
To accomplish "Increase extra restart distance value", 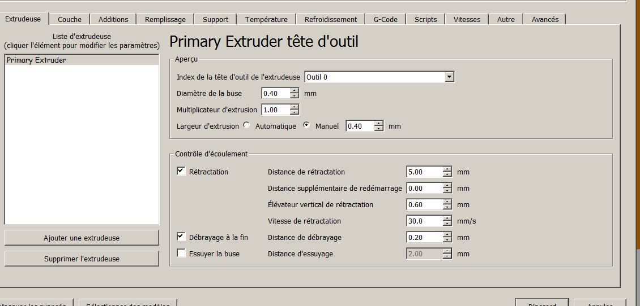I will pyautogui.click(x=447, y=186).
